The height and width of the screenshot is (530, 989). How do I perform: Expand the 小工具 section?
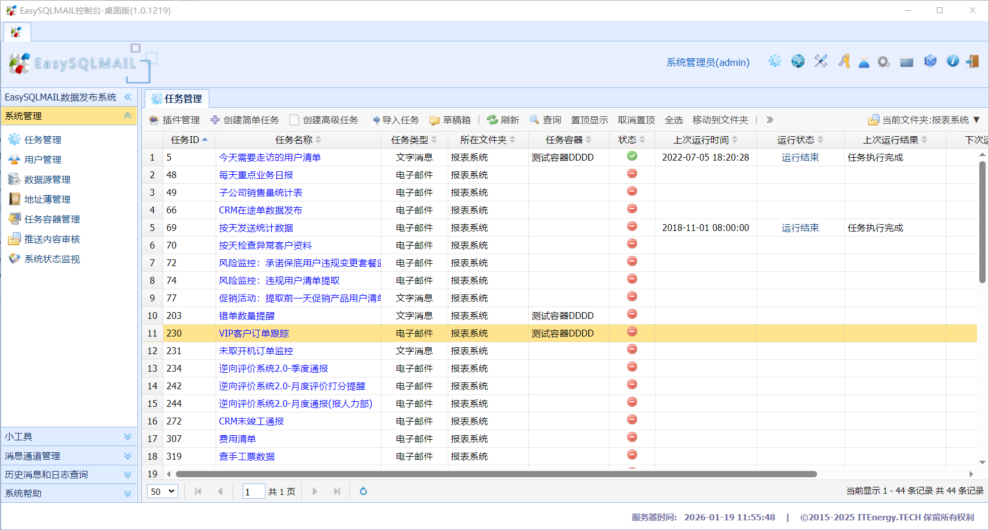(128, 436)
